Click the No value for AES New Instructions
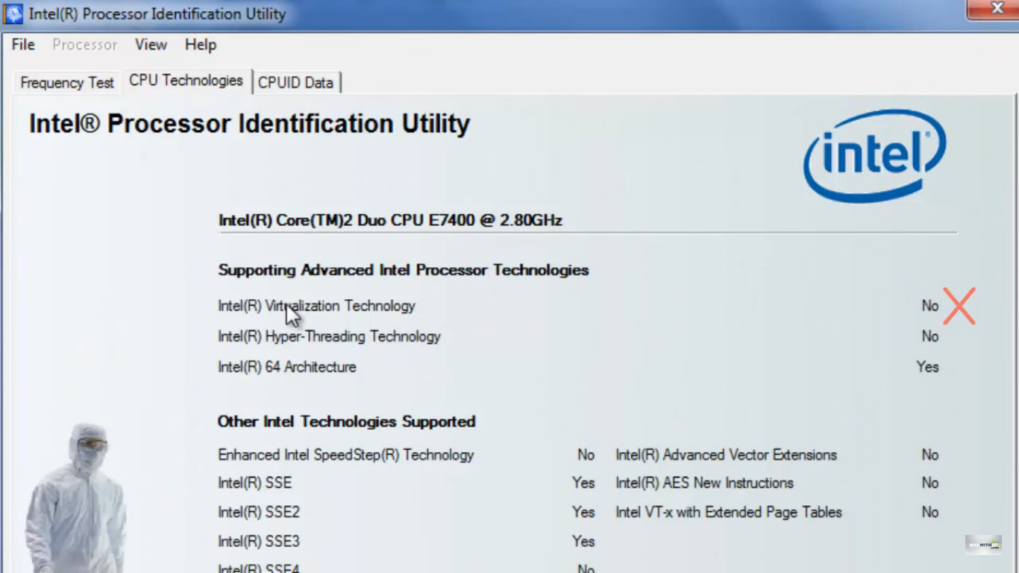 coord(930,483)
